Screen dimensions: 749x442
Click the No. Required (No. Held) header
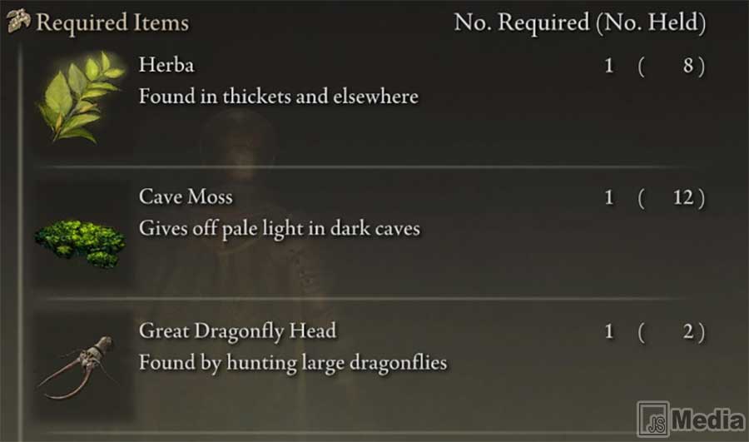[x=580, y=22]
